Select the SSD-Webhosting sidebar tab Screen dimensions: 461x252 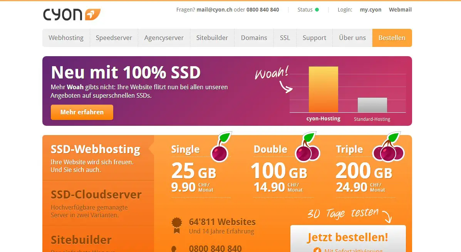click(x=98, y=158)
